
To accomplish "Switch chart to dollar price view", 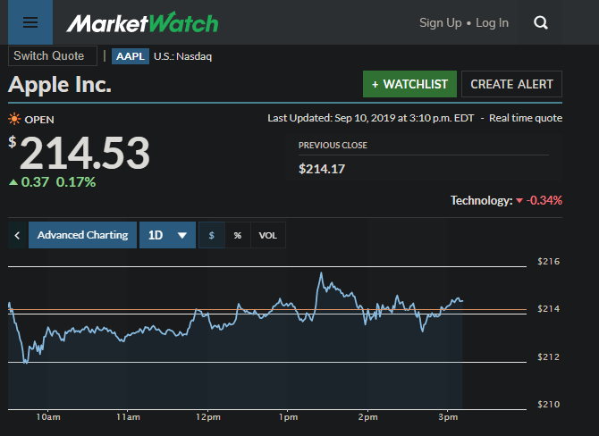I will (212, 235).
